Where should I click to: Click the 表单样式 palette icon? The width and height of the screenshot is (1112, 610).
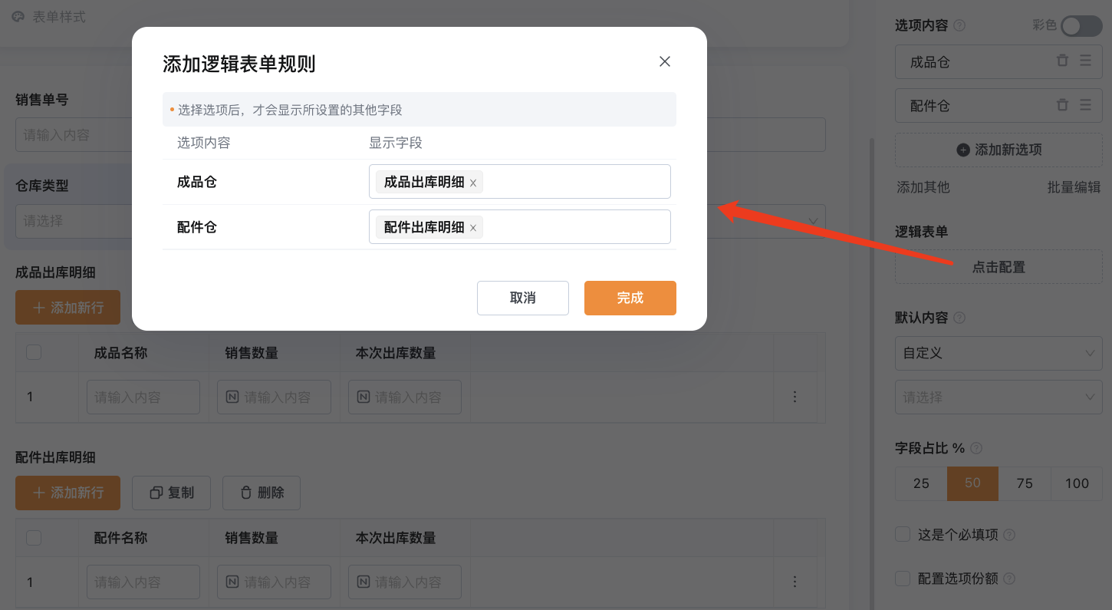click(18, 17)
